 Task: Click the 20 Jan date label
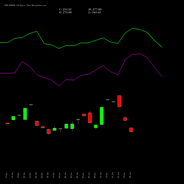tap(130, 175)
